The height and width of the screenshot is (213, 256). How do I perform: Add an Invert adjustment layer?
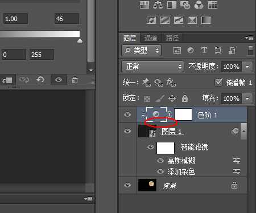tap(151, 20)
